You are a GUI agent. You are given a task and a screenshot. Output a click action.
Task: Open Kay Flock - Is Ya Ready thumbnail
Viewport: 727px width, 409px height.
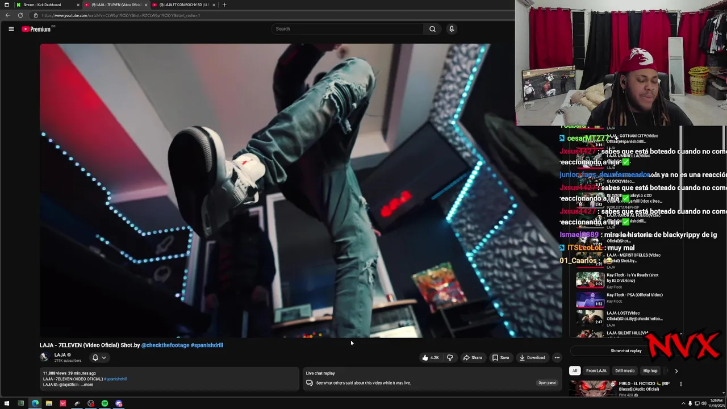590,280
